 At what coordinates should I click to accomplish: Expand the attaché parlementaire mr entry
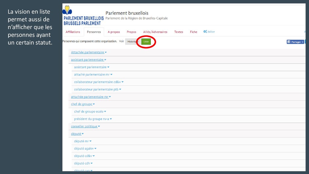click(93, 75)
